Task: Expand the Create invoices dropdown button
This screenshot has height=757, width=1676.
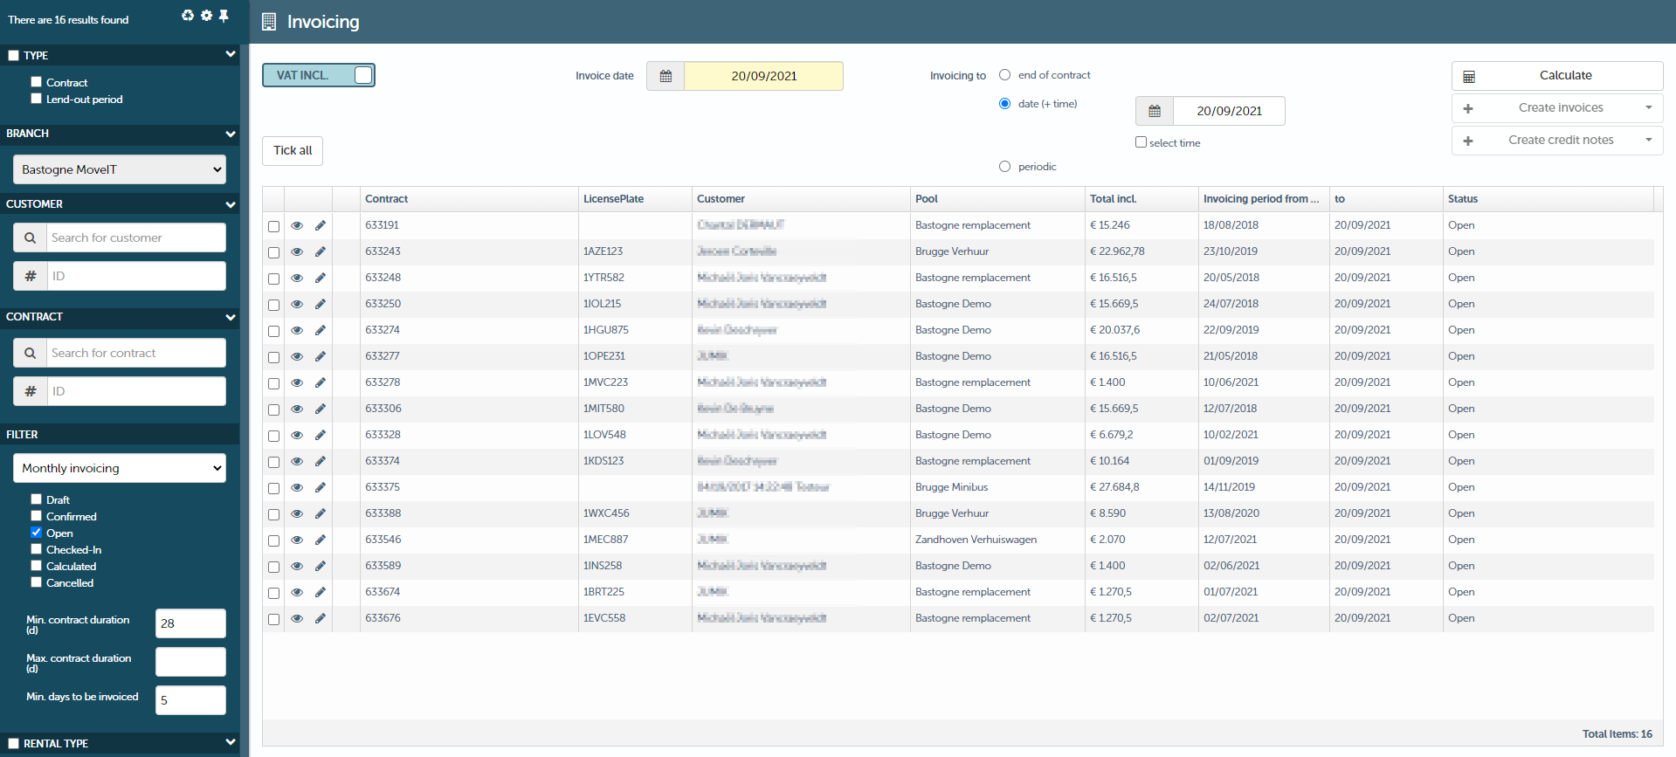Action: [x=1648, y=108]
